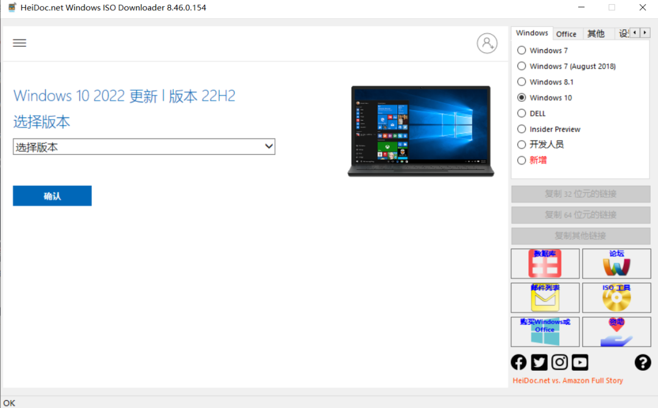
Task: Open the forum (论坛) icon button
Action: click(x=617, y=263)
